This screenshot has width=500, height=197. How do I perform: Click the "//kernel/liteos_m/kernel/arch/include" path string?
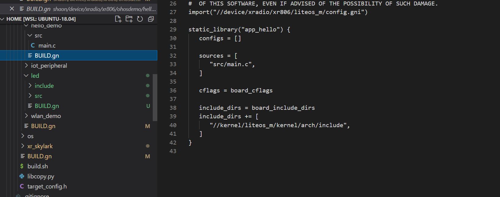(x=278, y=125)
